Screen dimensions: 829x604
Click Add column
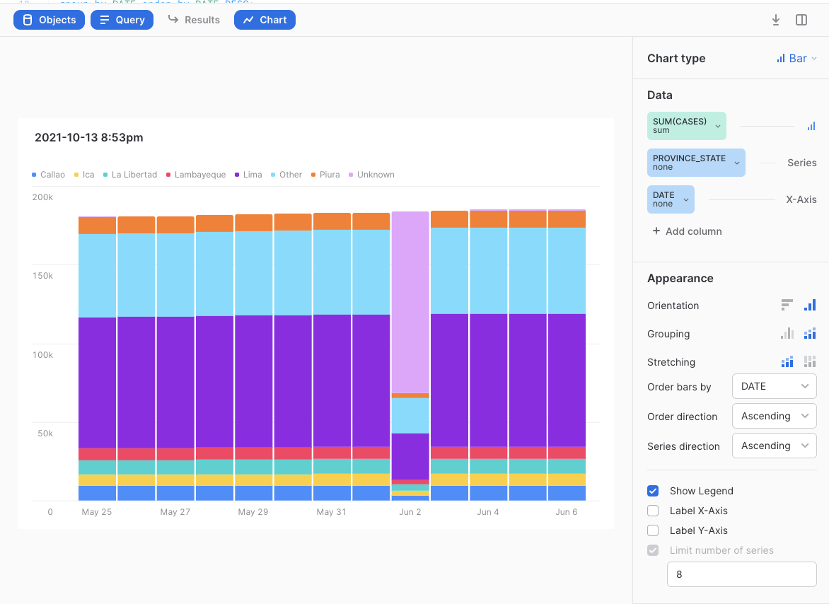coord(686,231)
